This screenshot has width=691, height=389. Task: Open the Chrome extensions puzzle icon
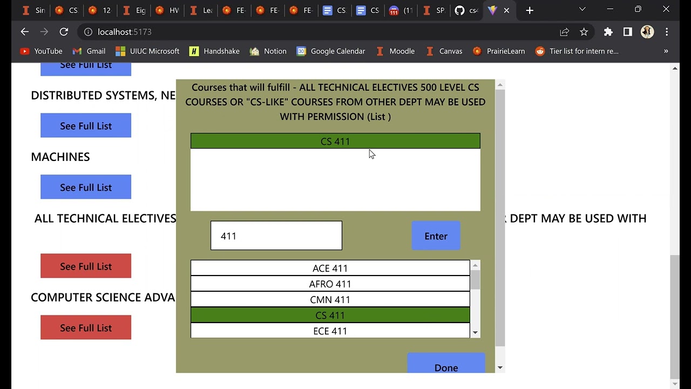pos(608,32)
